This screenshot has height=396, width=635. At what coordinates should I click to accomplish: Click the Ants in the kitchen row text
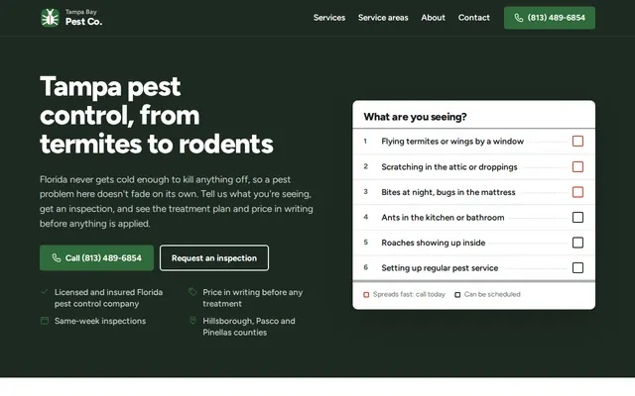(x=443, y=218)
